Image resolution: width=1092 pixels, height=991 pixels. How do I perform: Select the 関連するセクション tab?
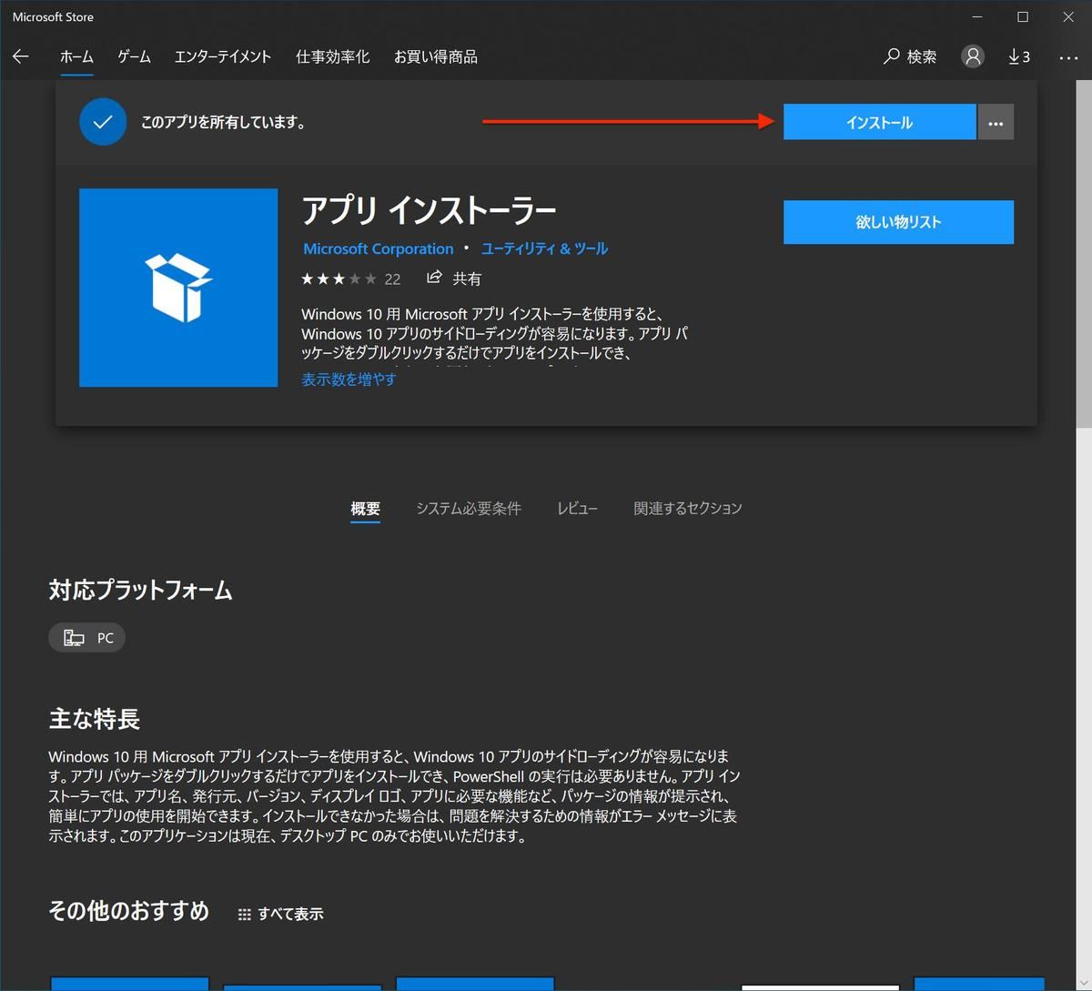(x=688, y=509)
